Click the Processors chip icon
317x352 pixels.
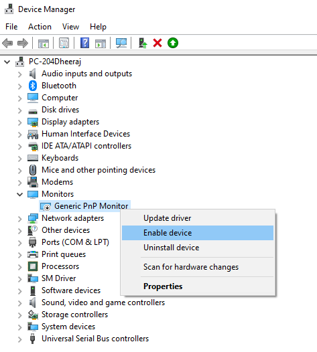click(33, 266)
